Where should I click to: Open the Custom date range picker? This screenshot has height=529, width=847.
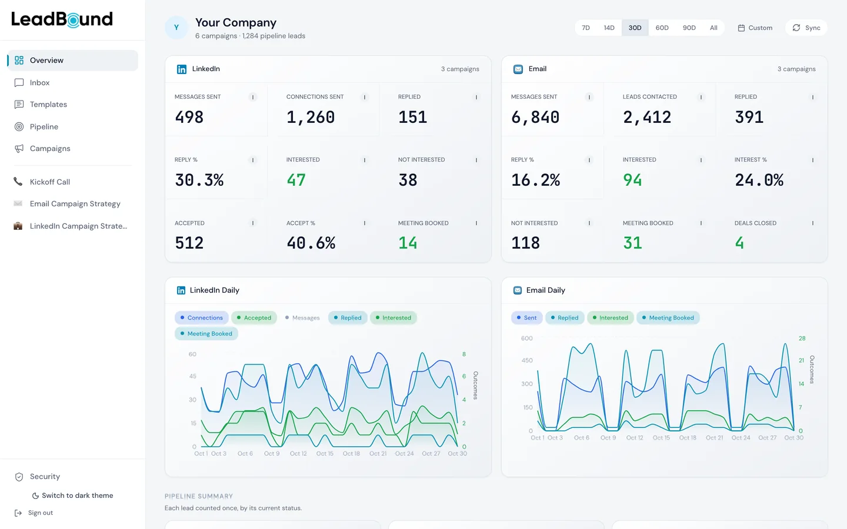(755, 28)
